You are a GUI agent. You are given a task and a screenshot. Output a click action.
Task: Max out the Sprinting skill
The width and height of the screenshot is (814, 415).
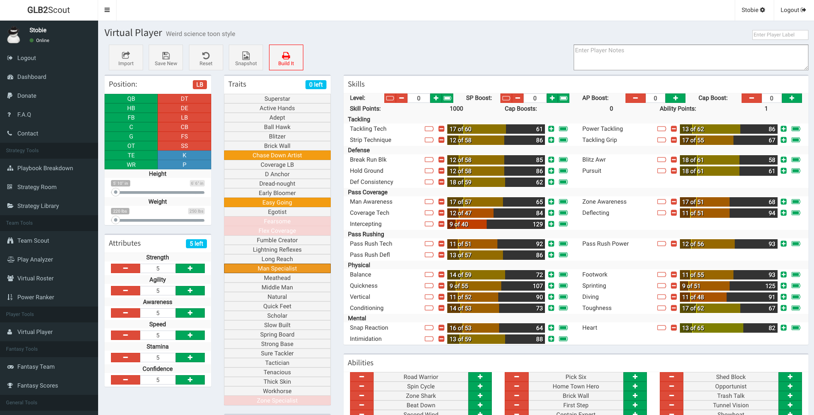coord(796,286)
